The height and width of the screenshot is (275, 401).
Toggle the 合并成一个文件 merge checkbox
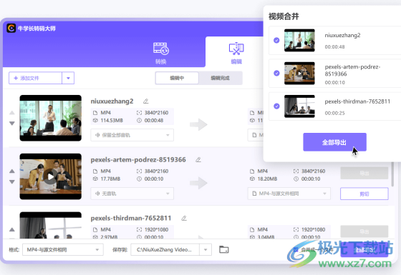point(296,249)
